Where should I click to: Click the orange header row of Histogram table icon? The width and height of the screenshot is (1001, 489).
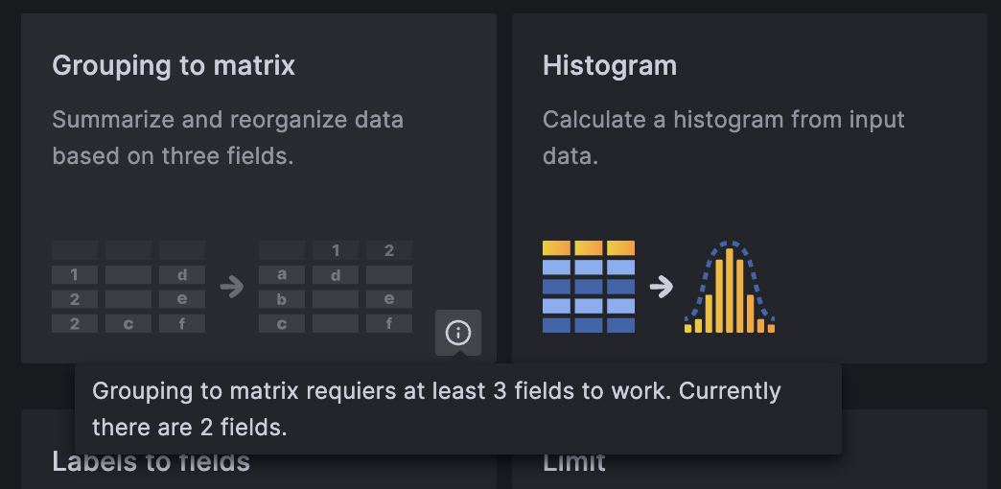(589, 248)
